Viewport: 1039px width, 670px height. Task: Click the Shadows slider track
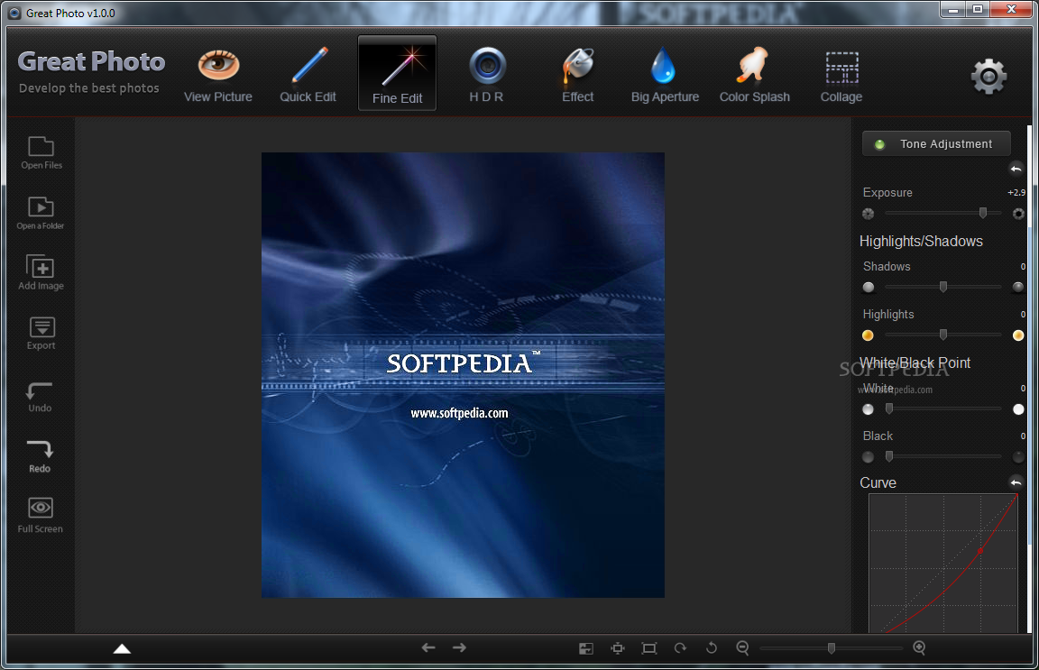pos(942,287)
